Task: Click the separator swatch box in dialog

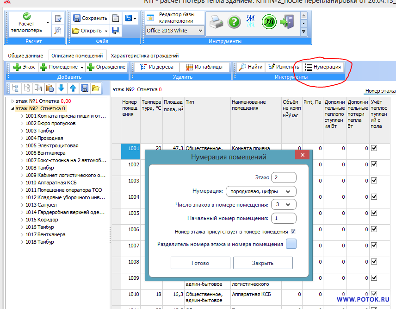Action: 291,244
